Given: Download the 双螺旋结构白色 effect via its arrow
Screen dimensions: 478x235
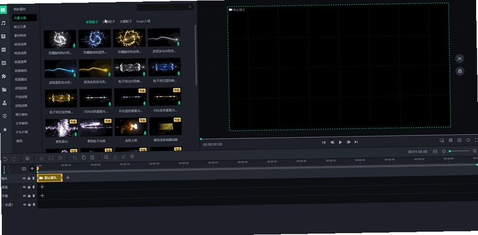Looking at the screenshot, I should click(74, 46).
